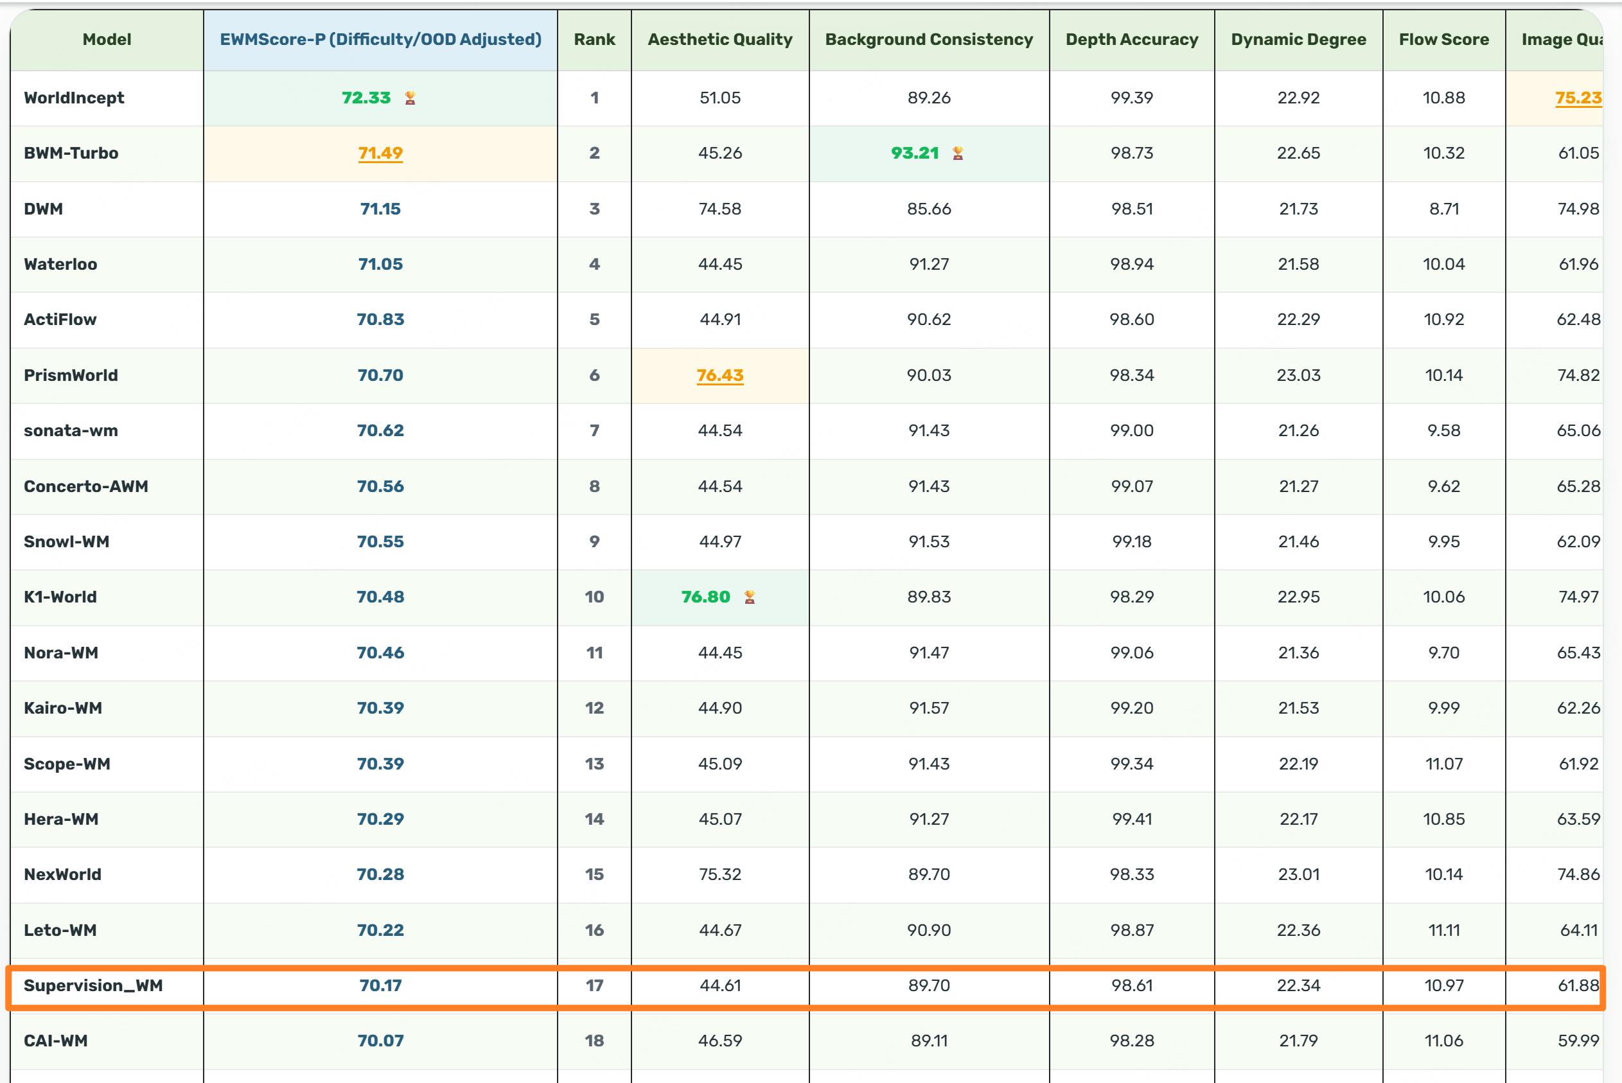Select the sonata-wm model name
This screenshot has height=1083, width=1622.
(x=71, y=431)
